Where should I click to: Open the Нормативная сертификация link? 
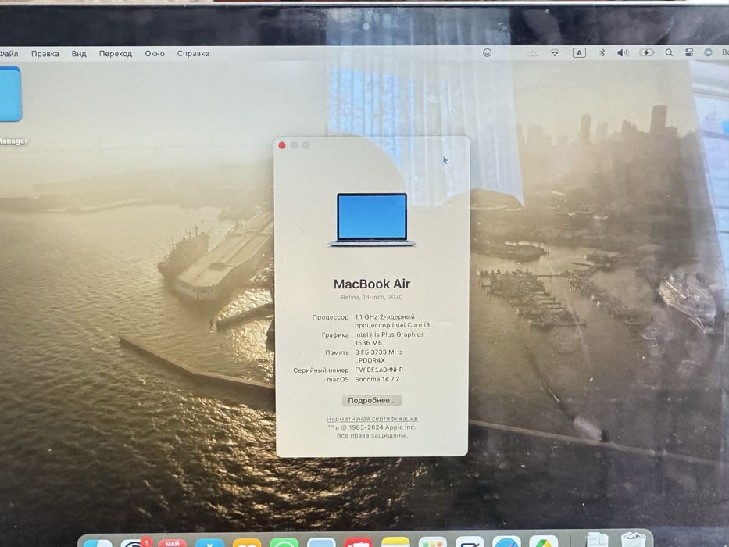[372, 419]
